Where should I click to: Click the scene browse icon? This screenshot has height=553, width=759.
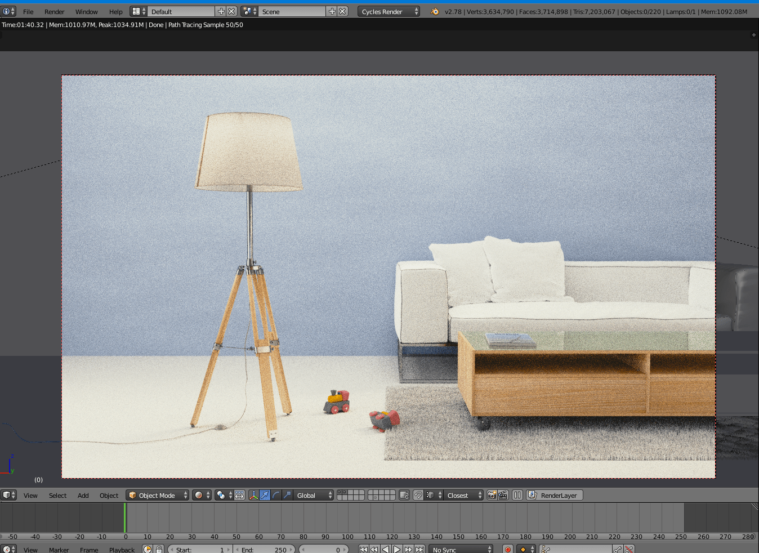tap(249, 11)
